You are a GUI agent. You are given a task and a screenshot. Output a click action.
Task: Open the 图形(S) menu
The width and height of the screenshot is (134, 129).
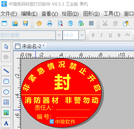(x=91, y=14)
